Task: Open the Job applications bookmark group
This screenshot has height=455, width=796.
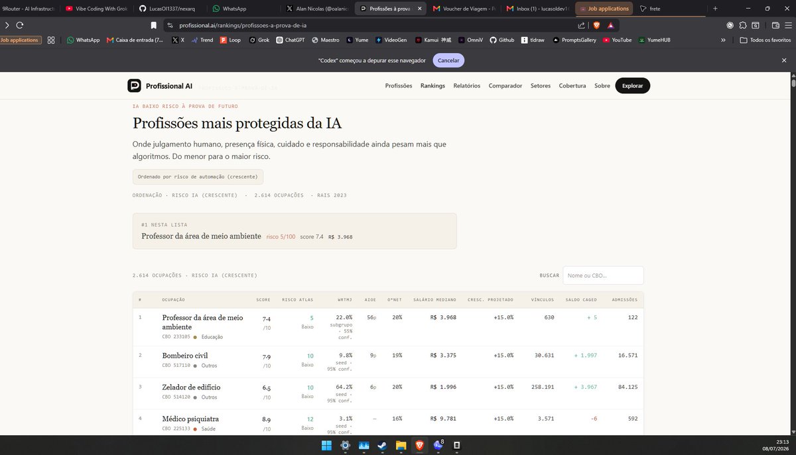Action: point(21,40)
